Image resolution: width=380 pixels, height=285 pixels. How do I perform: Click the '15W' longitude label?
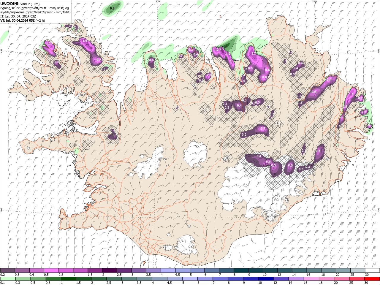coord(314,1)
